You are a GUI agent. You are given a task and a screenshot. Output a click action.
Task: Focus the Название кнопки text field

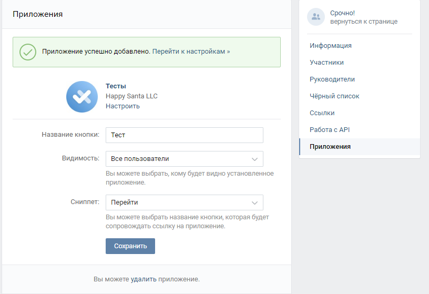[x=184, y=135]
